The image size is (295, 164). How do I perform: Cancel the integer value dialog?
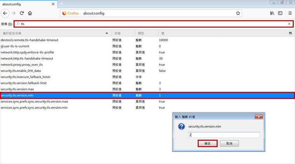229,143
